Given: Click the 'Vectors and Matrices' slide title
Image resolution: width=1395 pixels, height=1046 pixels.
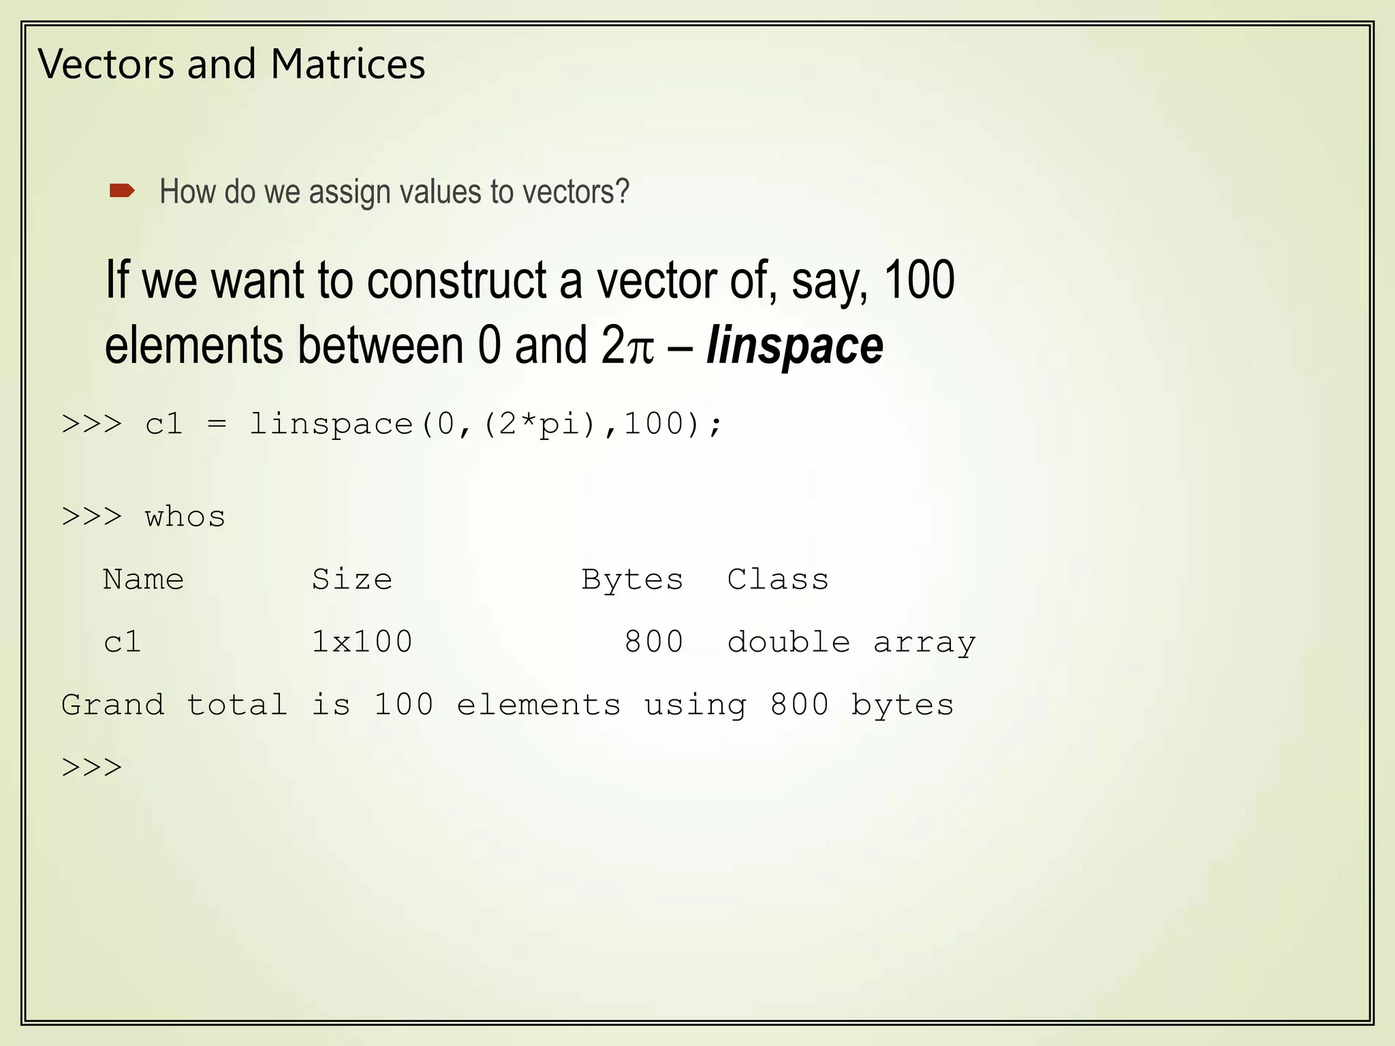Looking at the screenshot, I should (232, 64).
